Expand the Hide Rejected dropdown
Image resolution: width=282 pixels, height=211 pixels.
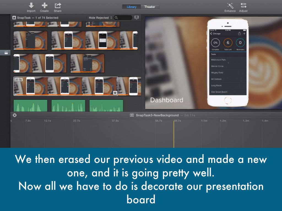click(100, 18)
